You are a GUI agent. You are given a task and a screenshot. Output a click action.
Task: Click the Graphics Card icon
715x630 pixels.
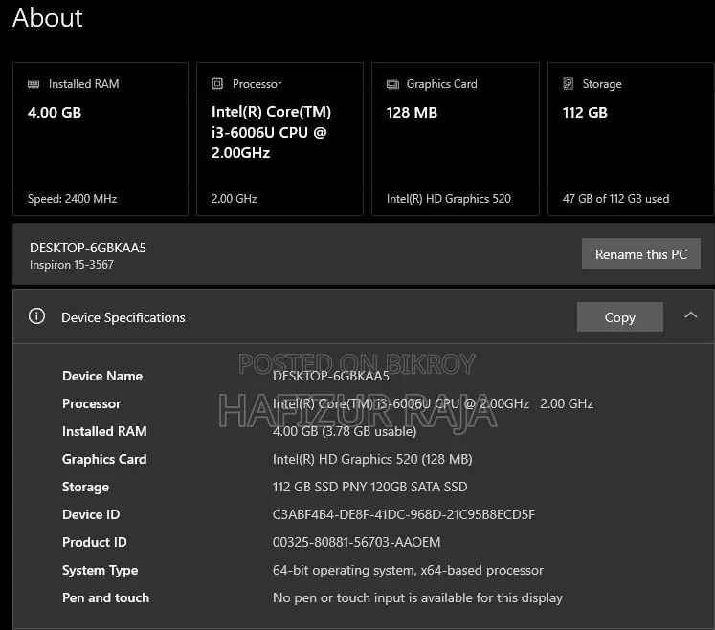pos(392,84)
